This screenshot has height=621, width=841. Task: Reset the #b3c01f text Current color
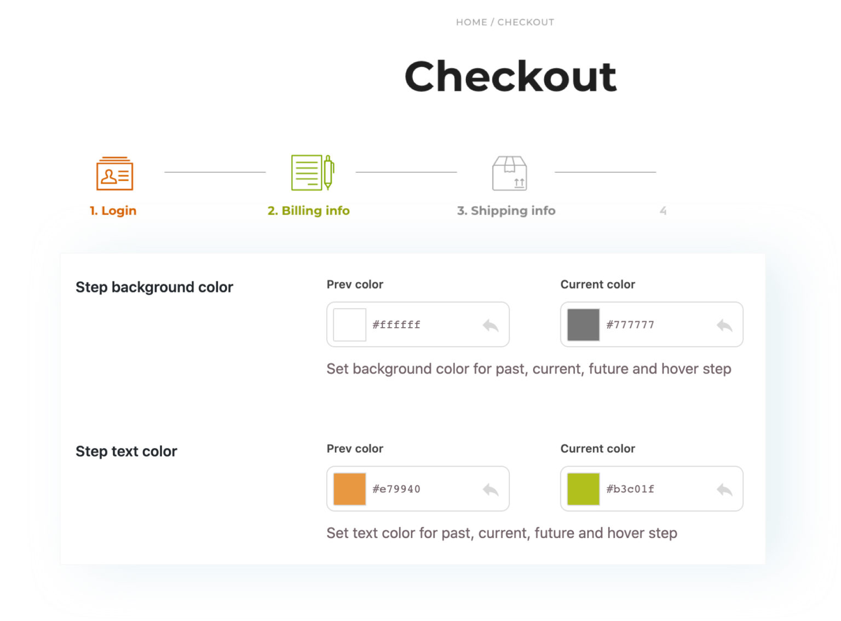pyautogui.click(x=725, y=489)
